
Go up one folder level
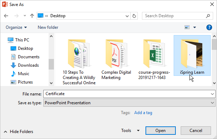[32, 16]
